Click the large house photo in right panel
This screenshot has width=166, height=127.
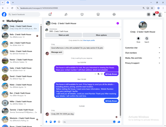coord(143,25)
